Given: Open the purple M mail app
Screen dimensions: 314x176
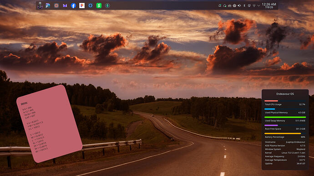Looking at the screenshot, I should coord(65,5).
